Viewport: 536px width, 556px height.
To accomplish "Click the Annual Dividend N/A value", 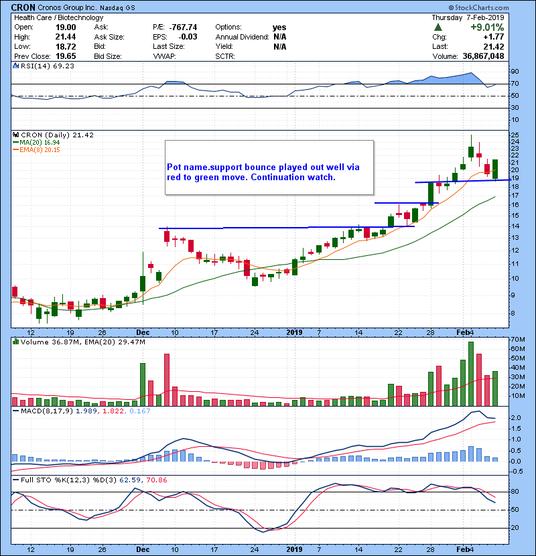I will (x=279, y=37).
